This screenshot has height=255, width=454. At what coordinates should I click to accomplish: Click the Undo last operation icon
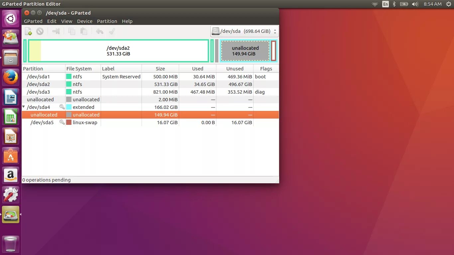100,32
